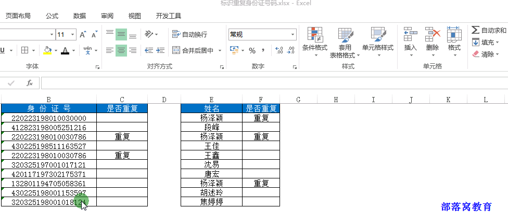Open text orientation options
508x222 pixels.
pyautogui.click(x=151, y=34)
